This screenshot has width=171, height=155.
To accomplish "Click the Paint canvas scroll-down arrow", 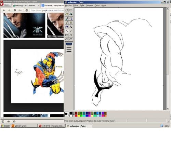I will [168, 109].
